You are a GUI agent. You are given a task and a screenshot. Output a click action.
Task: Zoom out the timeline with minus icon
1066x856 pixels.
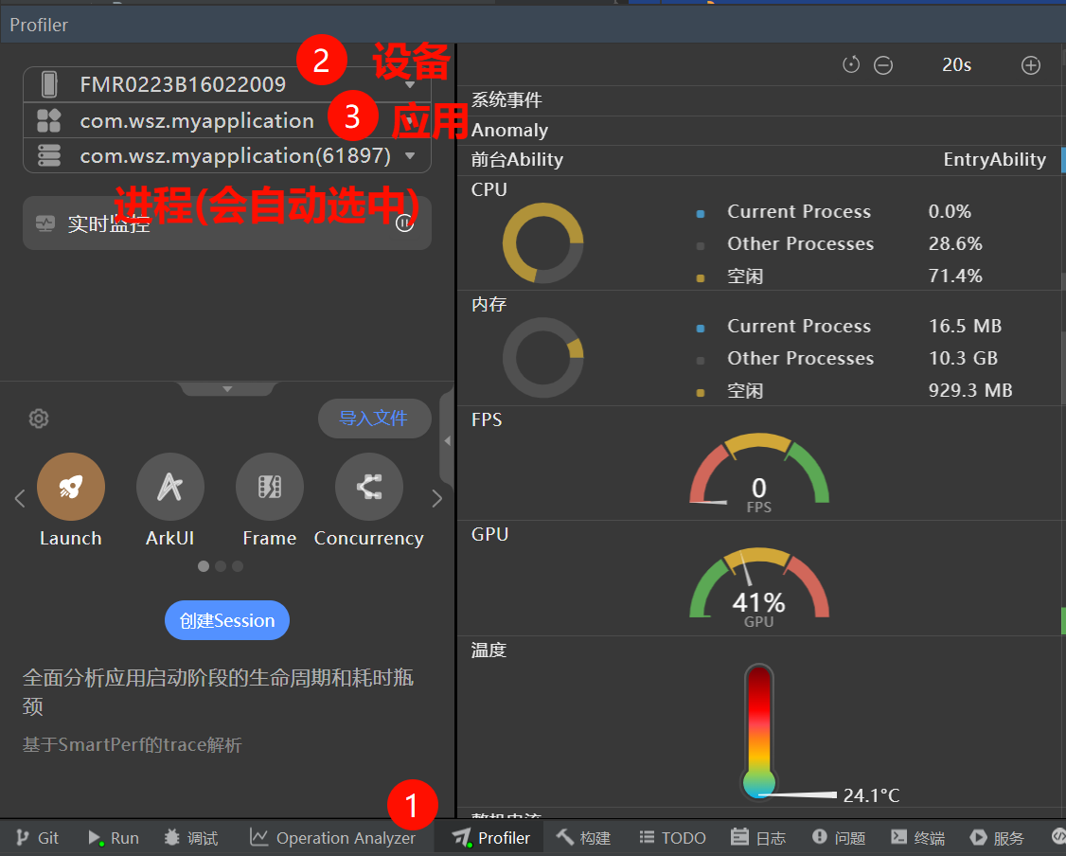[x=883, y=65]
